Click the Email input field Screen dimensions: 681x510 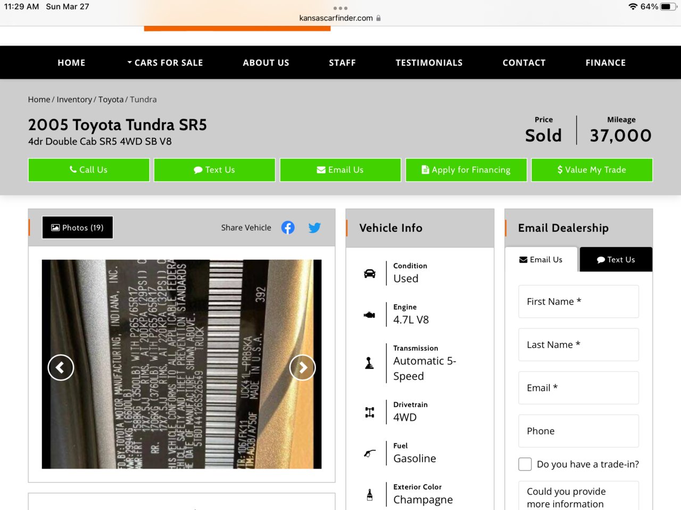point(579,388)
